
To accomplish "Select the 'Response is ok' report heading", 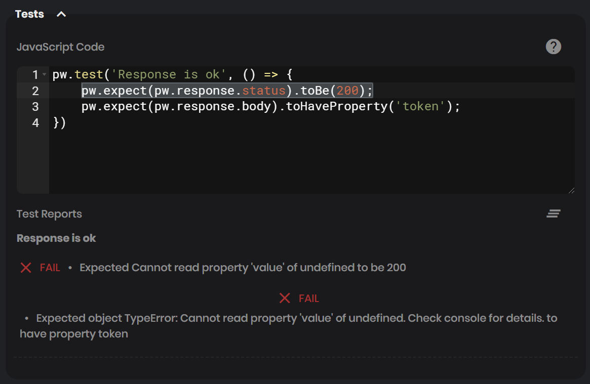I will (x=56, y=238).
